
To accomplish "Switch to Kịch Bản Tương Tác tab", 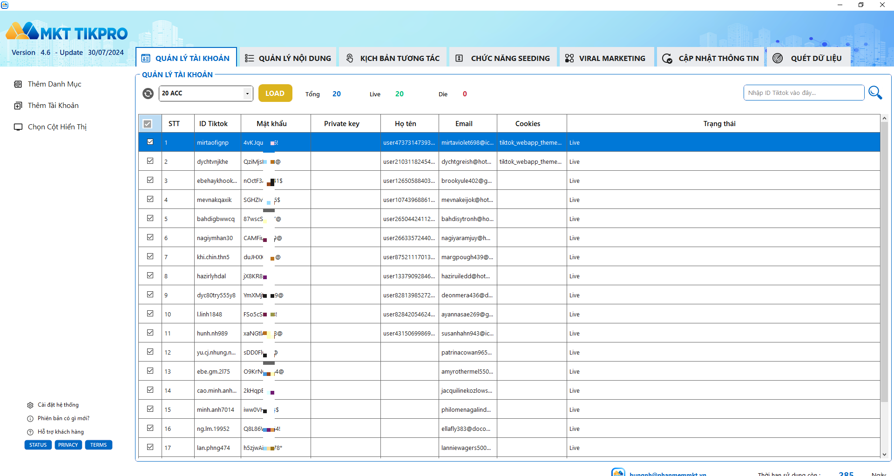I will tap(393, 58).
